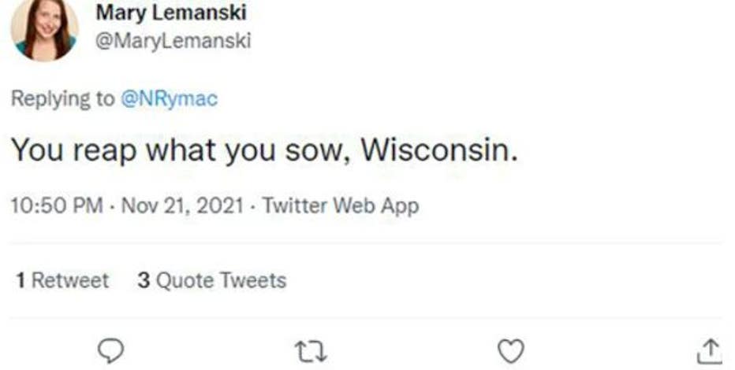Click the bold quote count "3"
735x370 pixels.
click(144, 280)
